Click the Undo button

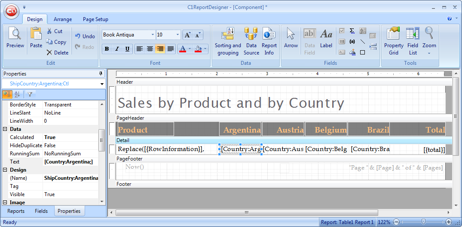pyautogui.click(x=85, y=36)
